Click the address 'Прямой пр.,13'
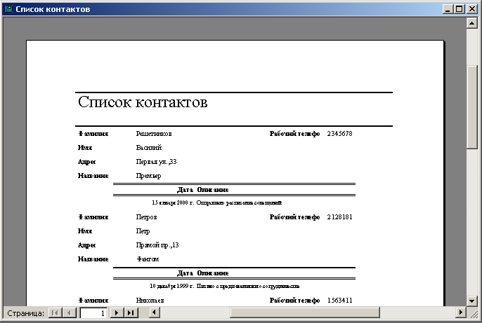Screen dimensions: 482x323 [157, 245]
